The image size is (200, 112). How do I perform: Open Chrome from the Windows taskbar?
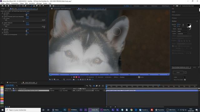pyautogui.click(x=131, y=110)
